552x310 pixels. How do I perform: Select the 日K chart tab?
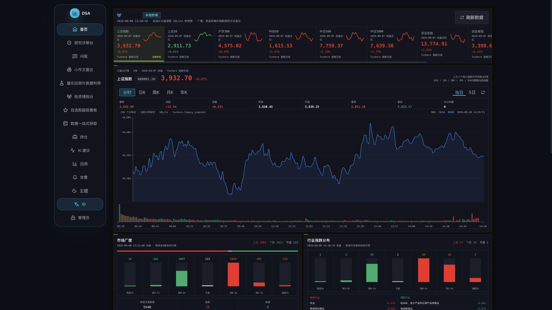click(x=142, y=93)
